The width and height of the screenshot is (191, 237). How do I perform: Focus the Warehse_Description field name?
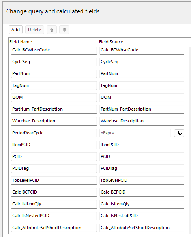(x=54, y=121)
